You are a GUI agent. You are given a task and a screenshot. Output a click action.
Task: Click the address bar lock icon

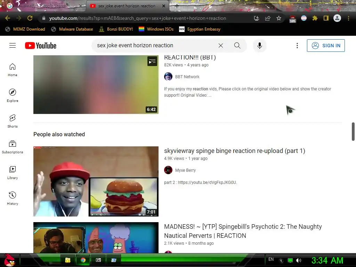(44, 18)
